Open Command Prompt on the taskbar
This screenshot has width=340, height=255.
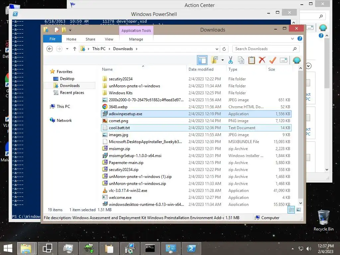[x=150, y=248]
